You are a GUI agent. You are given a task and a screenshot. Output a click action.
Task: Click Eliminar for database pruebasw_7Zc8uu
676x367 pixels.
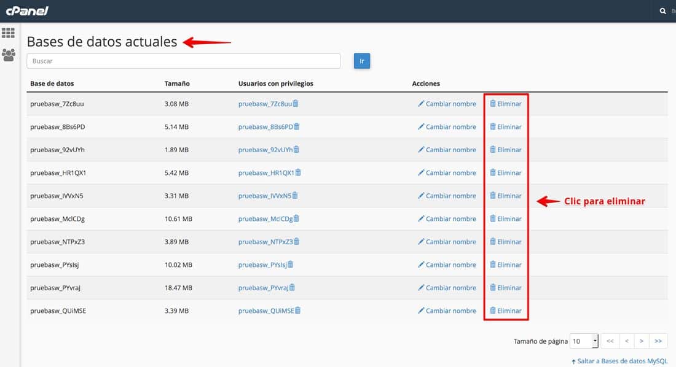[506, 103]
